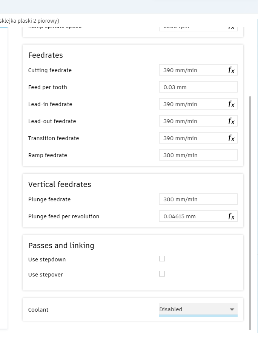
Task: Select the Ramp feedrate input field
Action: pos(198,155)
